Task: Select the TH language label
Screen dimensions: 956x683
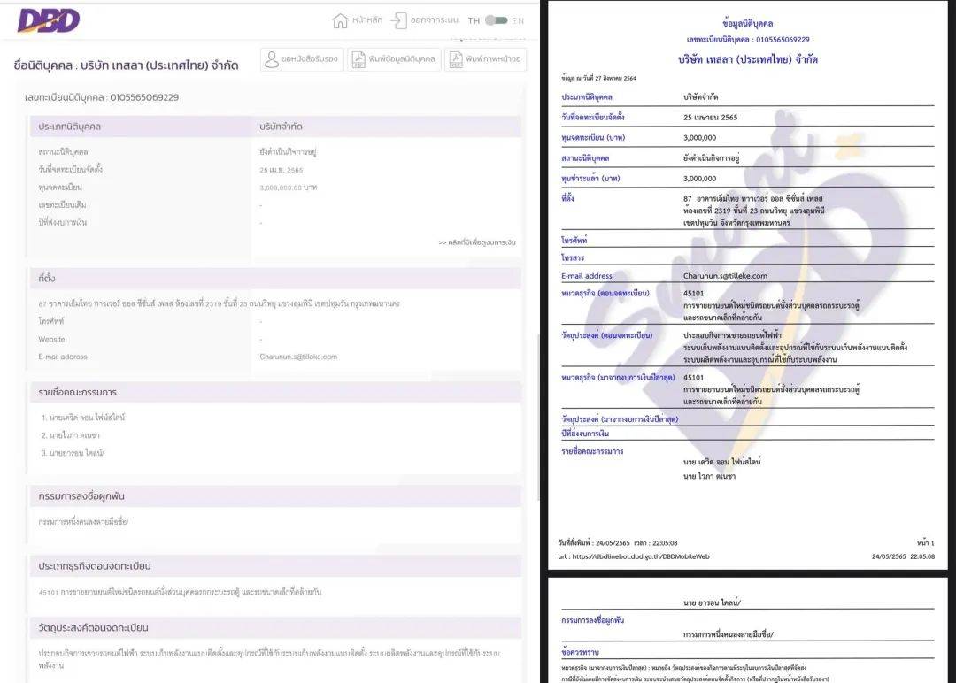Action: [474, 20]
